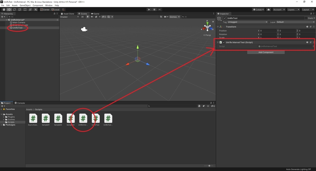316x171 pixels.
Task: Click the Add Component button
Action: [x=266, y=52]
